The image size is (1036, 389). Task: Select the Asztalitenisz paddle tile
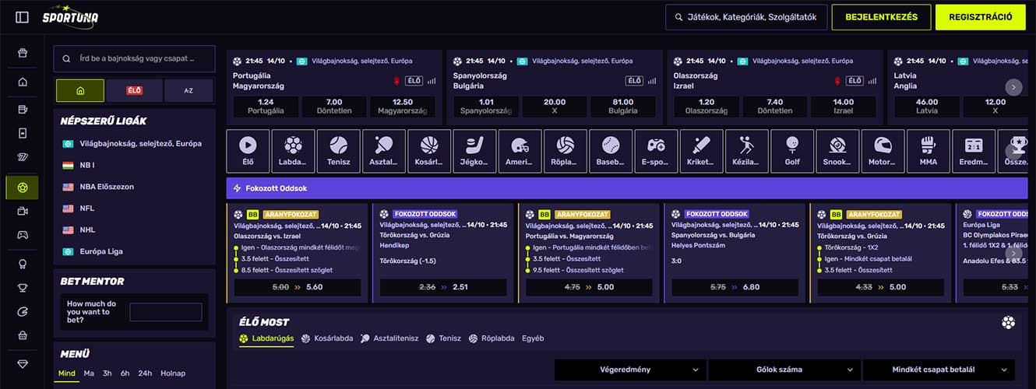point(384,151)
